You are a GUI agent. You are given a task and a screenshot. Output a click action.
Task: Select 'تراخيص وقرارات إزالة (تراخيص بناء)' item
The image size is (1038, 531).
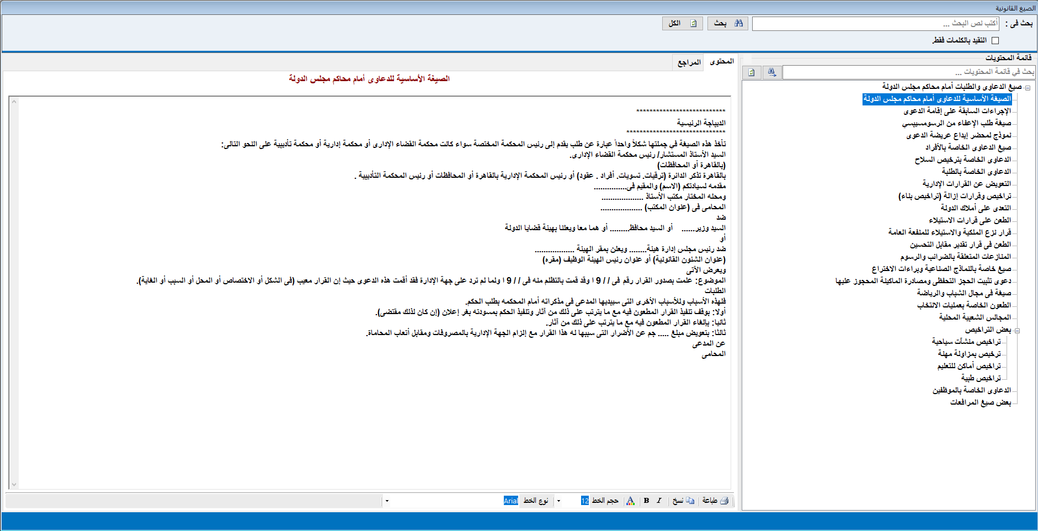point(955,196)
